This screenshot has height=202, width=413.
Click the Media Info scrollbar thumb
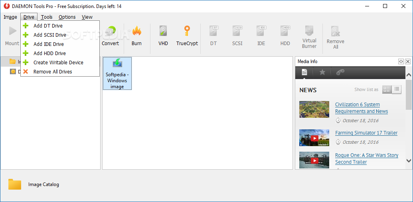tap(409, 95)
